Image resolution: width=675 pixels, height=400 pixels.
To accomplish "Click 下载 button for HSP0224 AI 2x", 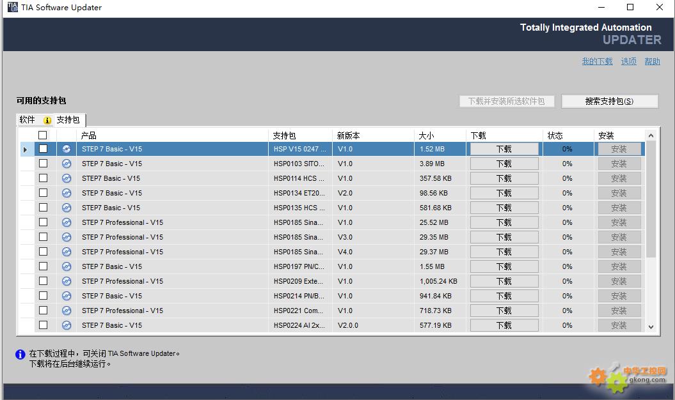I will click(x=504, y=325).
